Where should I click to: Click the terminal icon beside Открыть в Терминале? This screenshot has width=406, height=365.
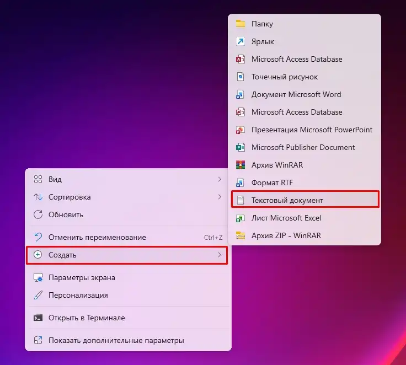[38, 318]
